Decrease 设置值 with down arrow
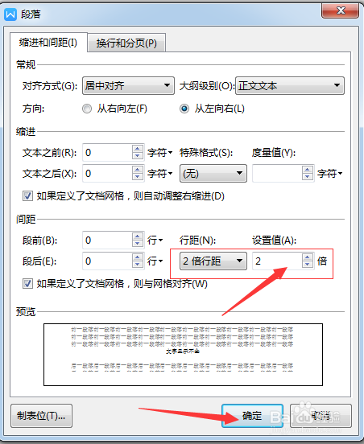364x444 pixels. coord(308,265)
